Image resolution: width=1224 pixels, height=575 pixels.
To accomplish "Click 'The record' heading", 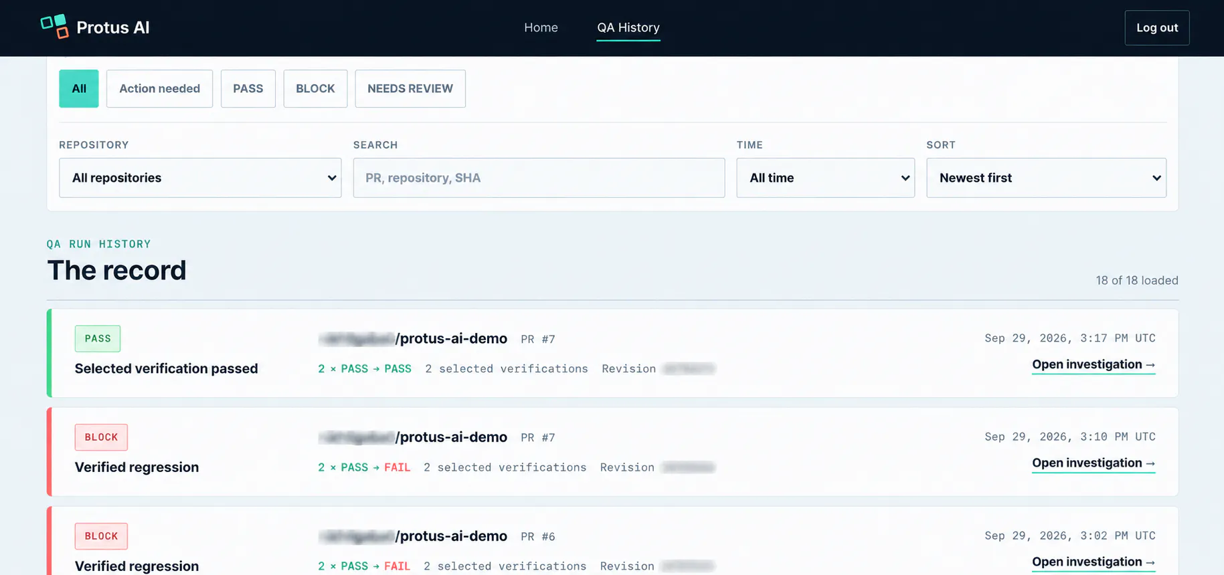I will click(x=116, y=270).
